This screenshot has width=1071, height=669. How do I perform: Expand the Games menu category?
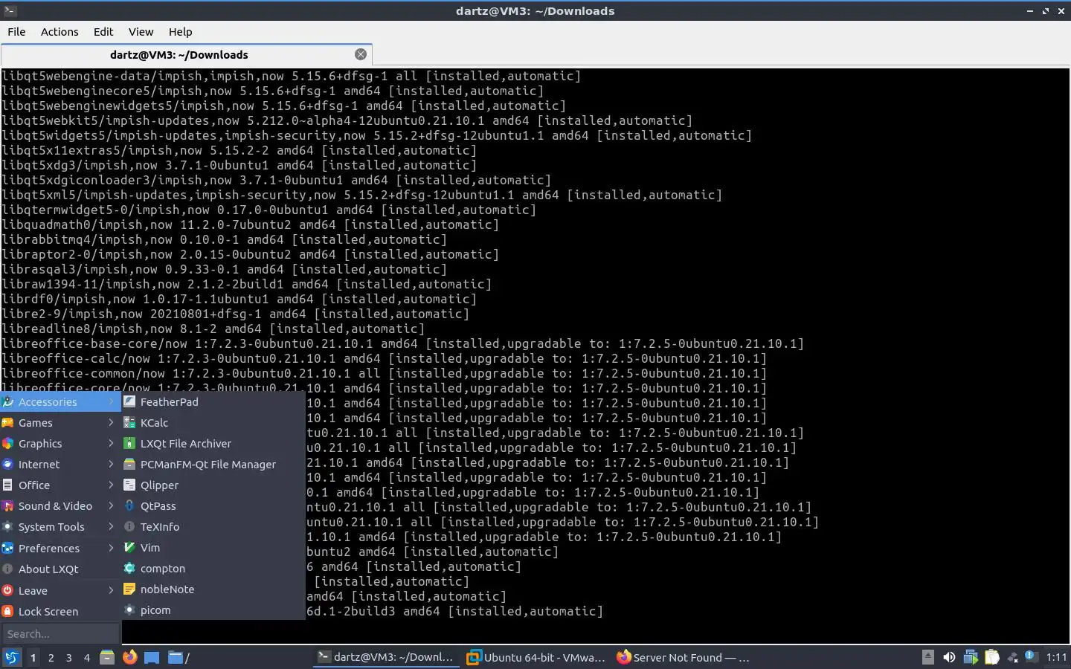pos(59,422)
